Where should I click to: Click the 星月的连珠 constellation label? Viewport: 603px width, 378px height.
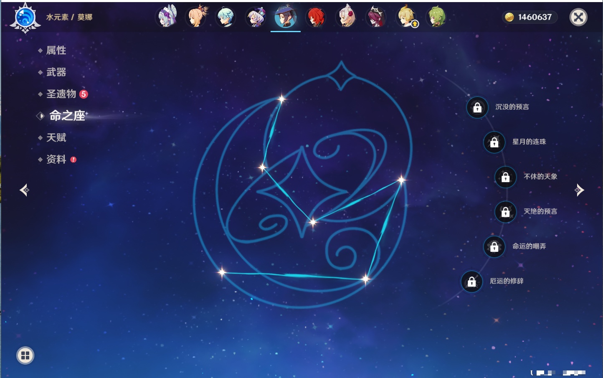click(x=529, y=142)
